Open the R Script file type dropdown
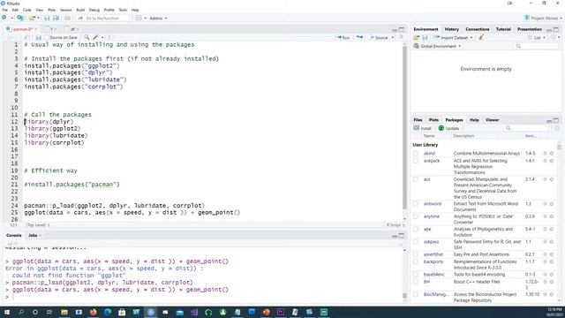The height and width of the screenshot is (318, 565). tap(395, 225)
